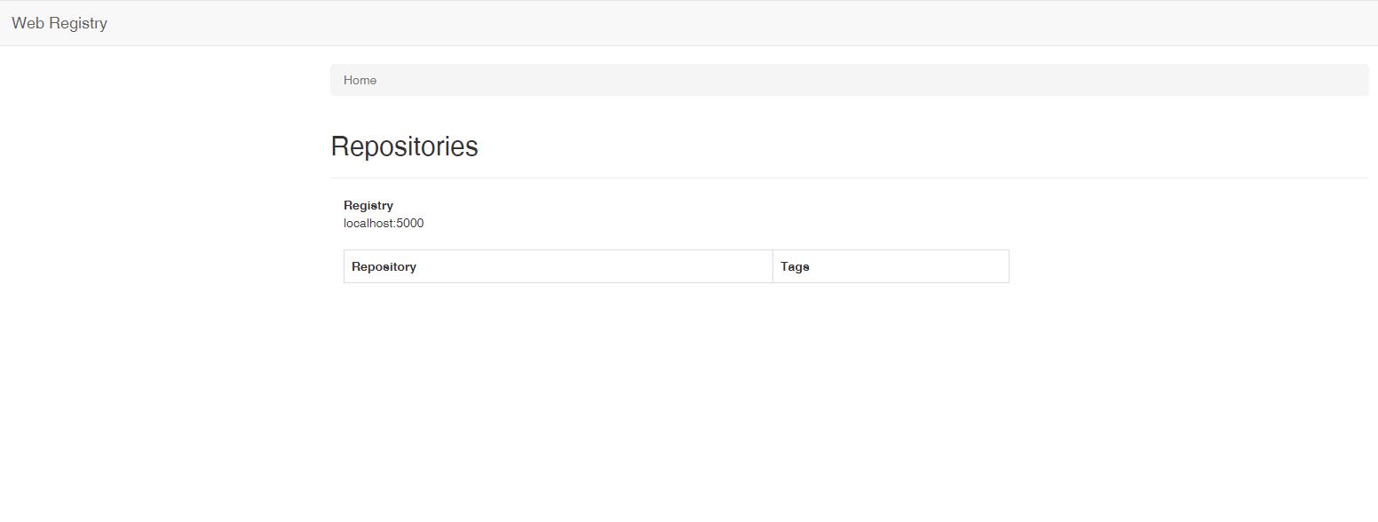This screenshot has height=522, width=1378.
Task: Click the localhost:5000 registry address
Action: (384, 223)
